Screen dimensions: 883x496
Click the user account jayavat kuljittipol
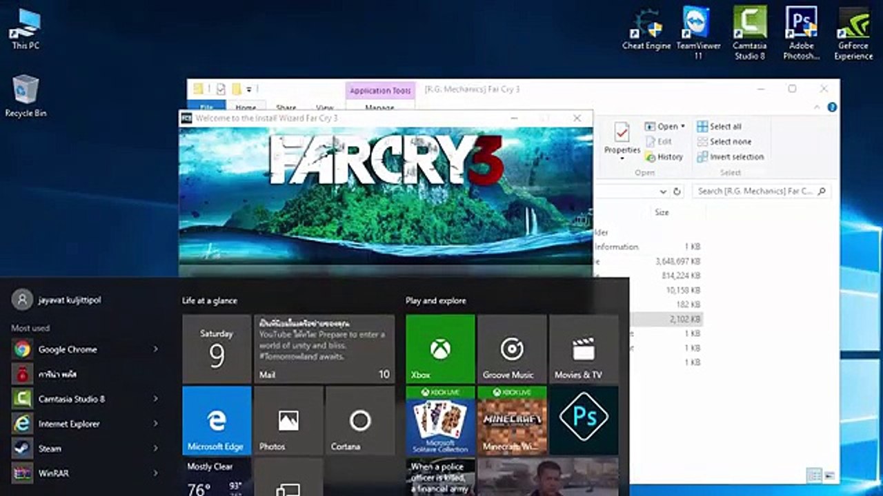click(x=57, y=300)
